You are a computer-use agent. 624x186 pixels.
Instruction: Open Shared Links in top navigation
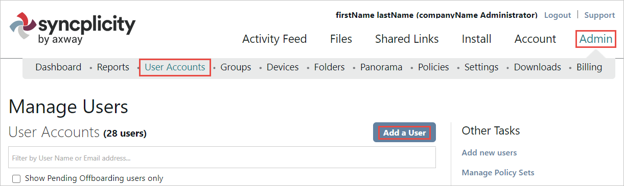click(407, 39)
